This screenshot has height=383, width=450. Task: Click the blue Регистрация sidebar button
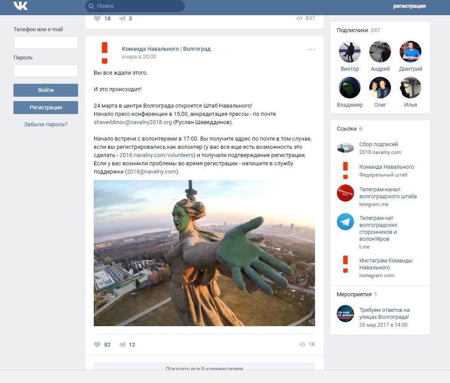(46, 108)
